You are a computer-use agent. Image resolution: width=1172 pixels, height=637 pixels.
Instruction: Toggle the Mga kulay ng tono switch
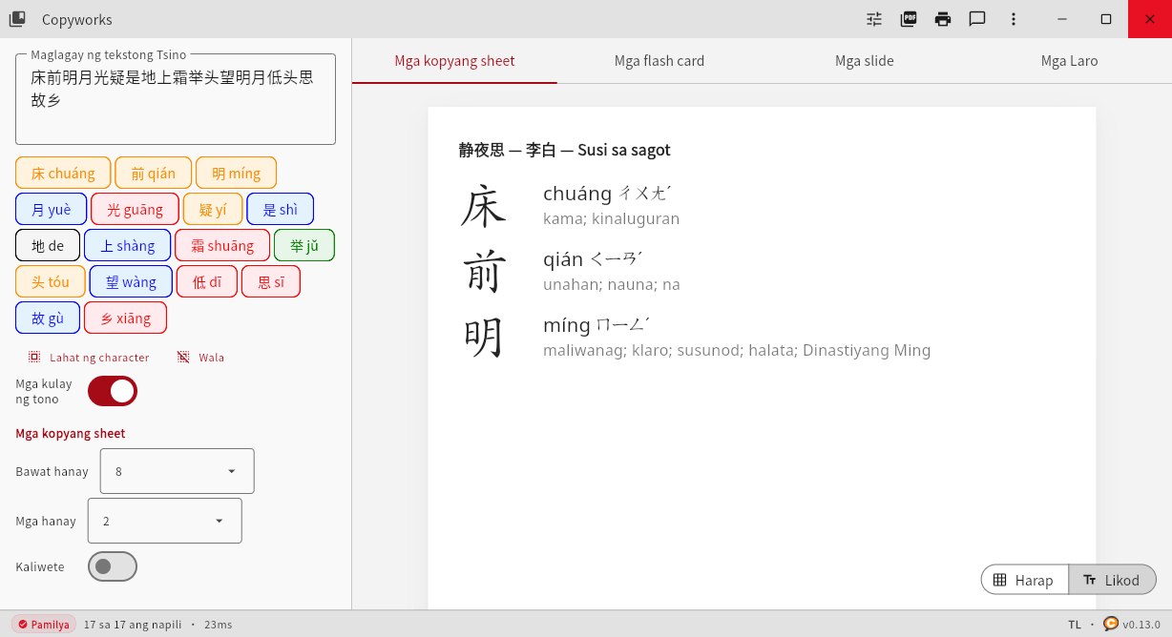pyautogui.click(x=113, y=391)
